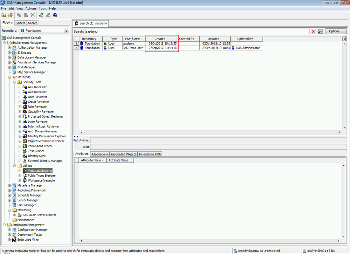Sort by the Updated By column header
Image resolution: width=350 pixels, height=254 pixels.
(247, 39)
